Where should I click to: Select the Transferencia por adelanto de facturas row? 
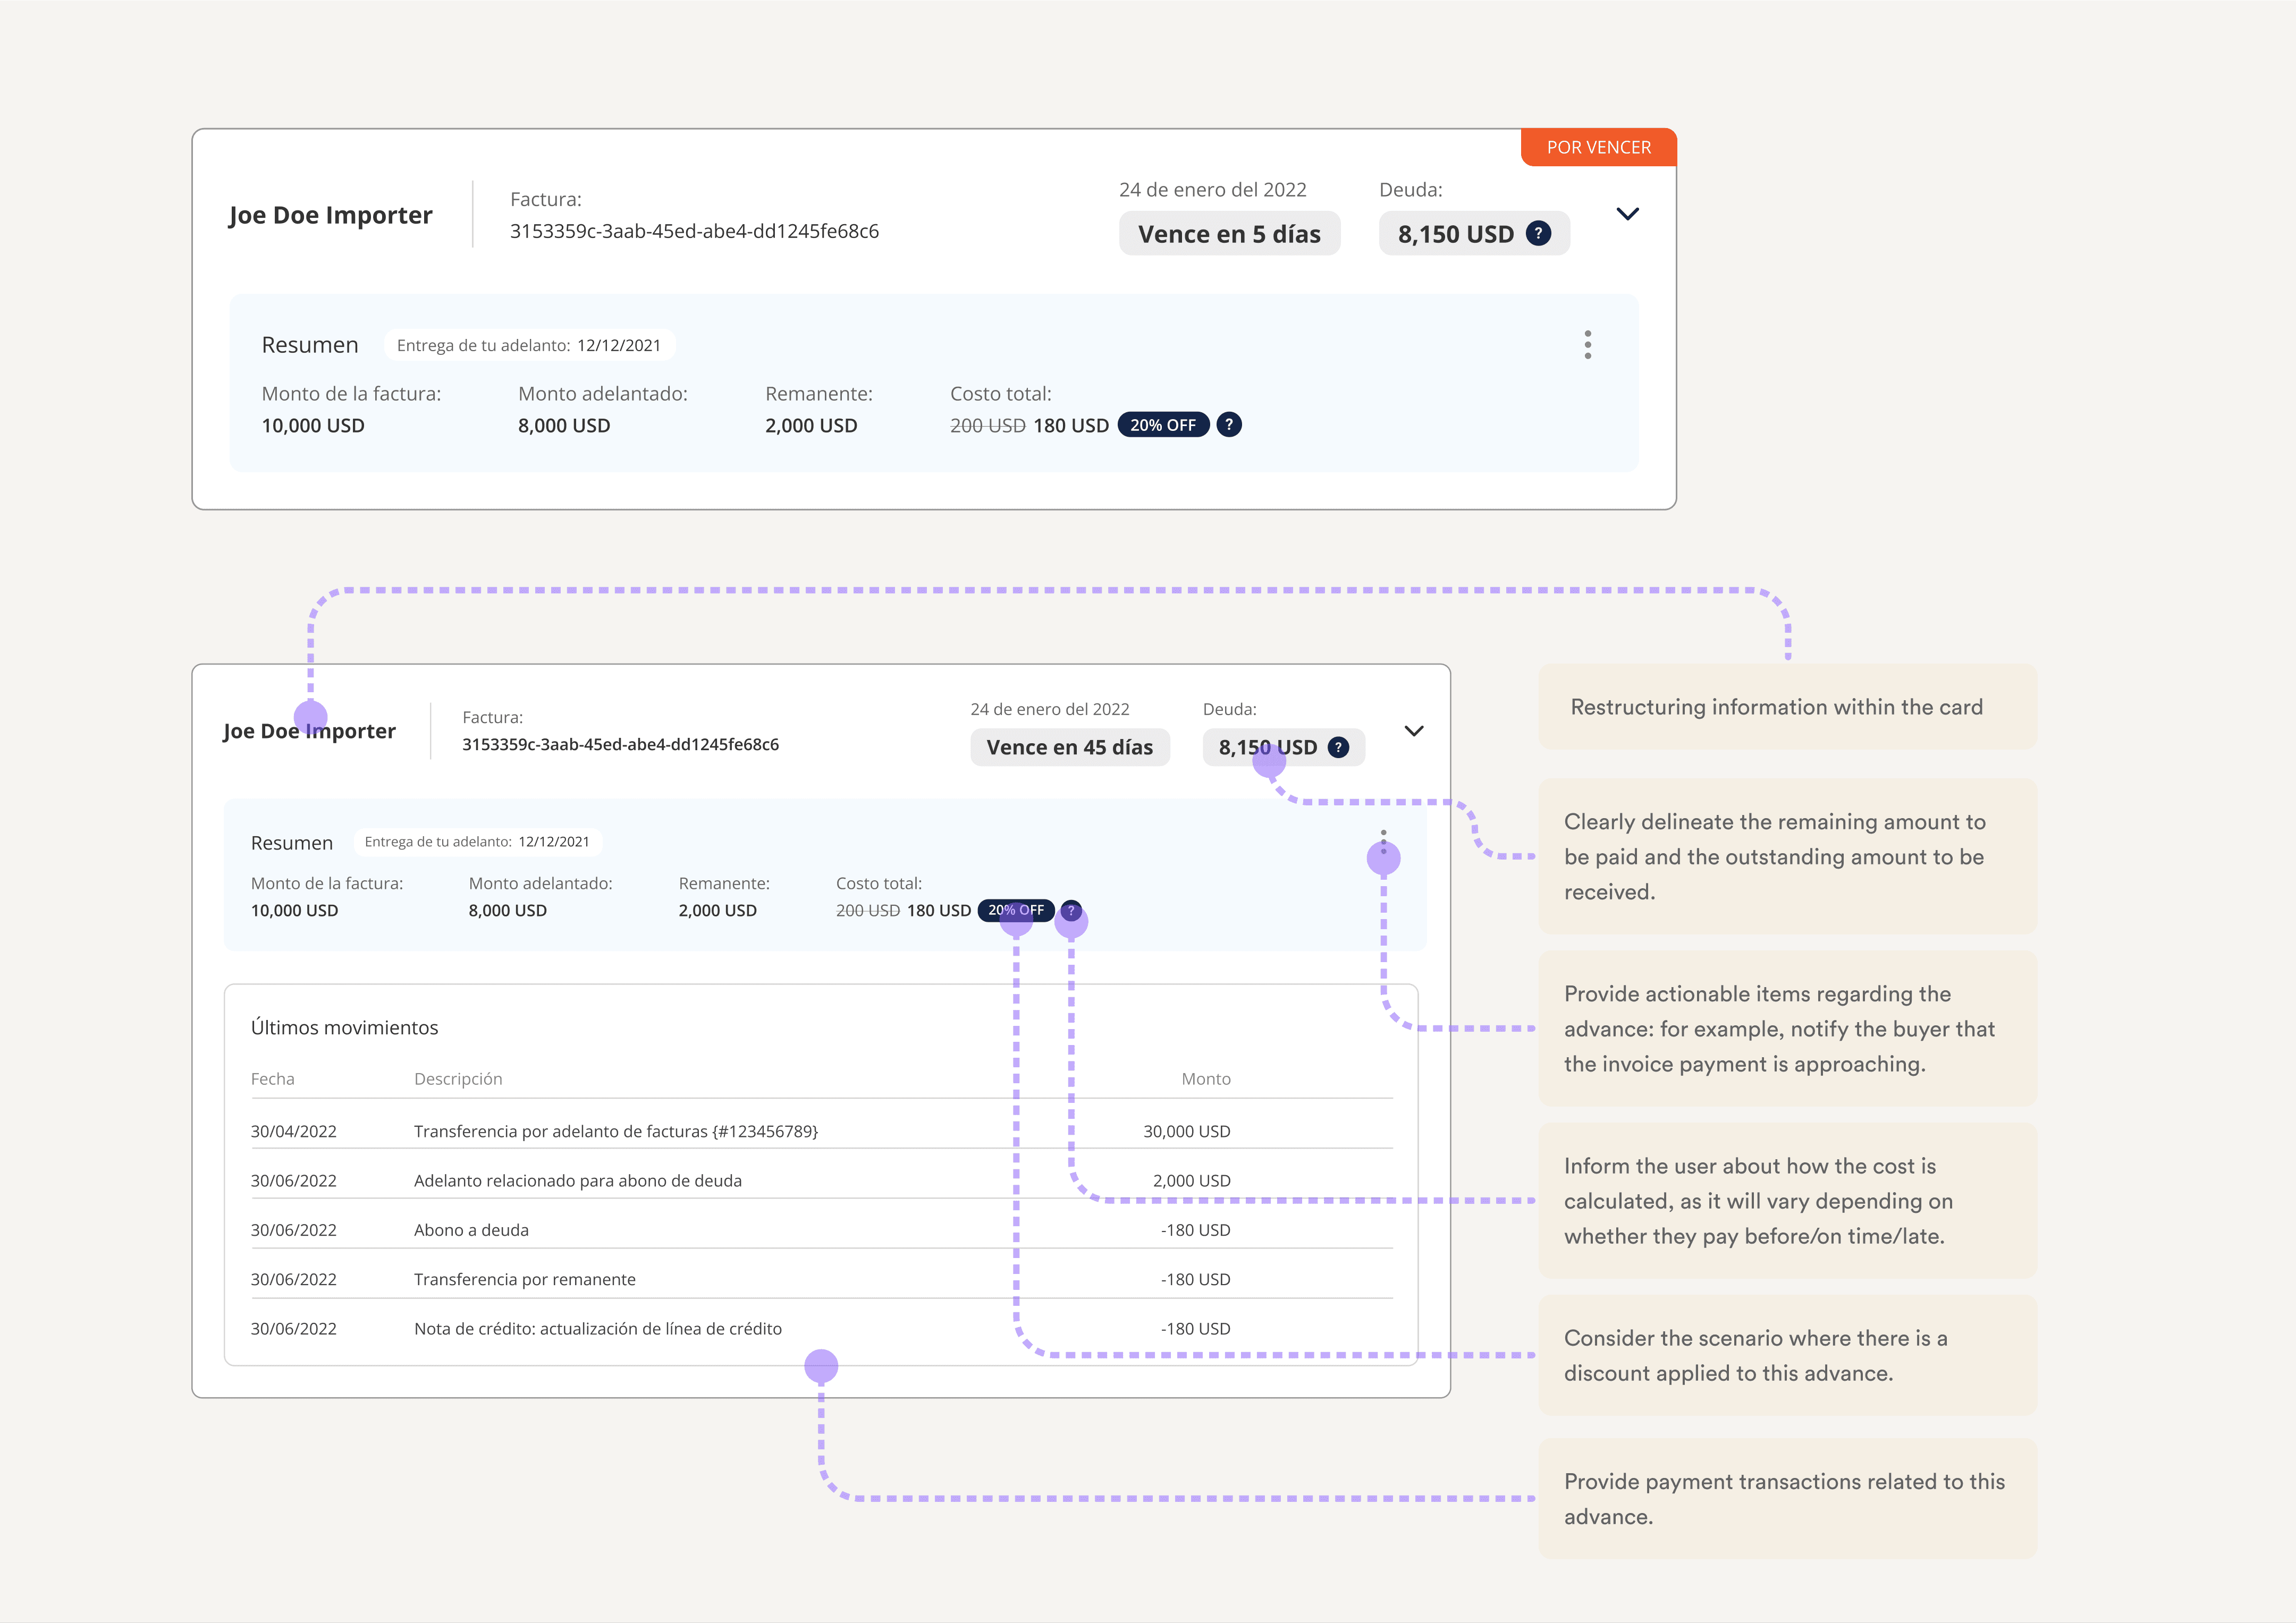click(615, 1131)
